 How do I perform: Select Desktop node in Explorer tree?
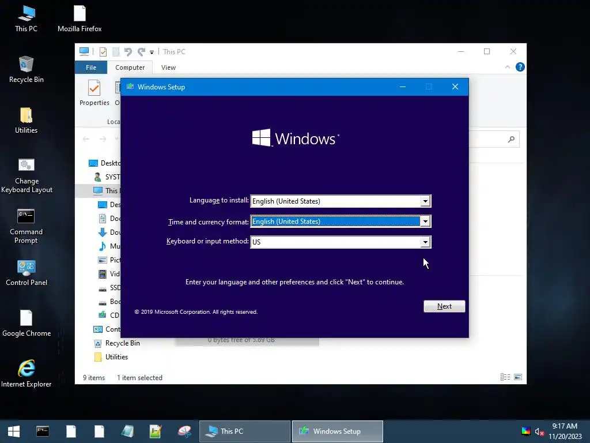tap(105, 163)
